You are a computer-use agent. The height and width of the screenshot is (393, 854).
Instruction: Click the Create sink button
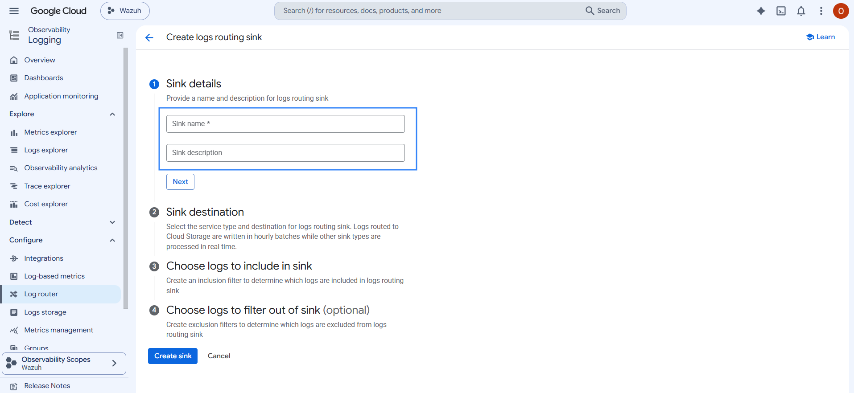(173, 356)
